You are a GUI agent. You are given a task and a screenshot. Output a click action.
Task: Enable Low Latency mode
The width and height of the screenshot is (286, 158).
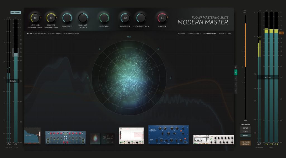pos(194,34)
